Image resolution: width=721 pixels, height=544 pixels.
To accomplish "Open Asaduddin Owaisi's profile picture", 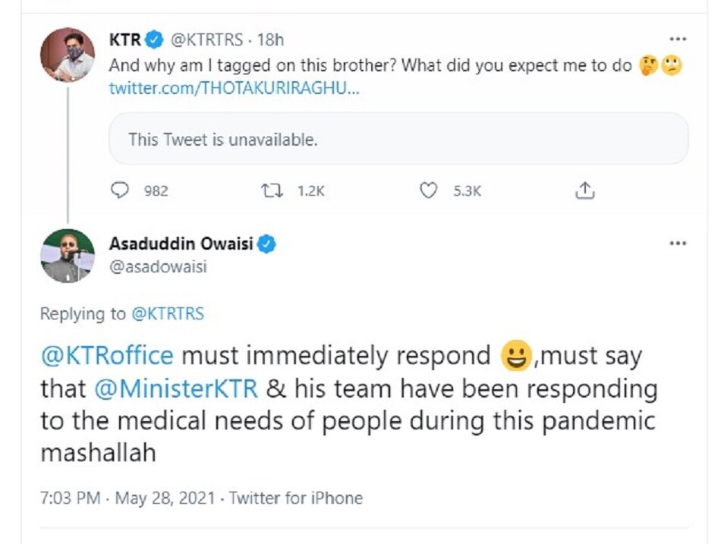I will click(x=68, y=256).
